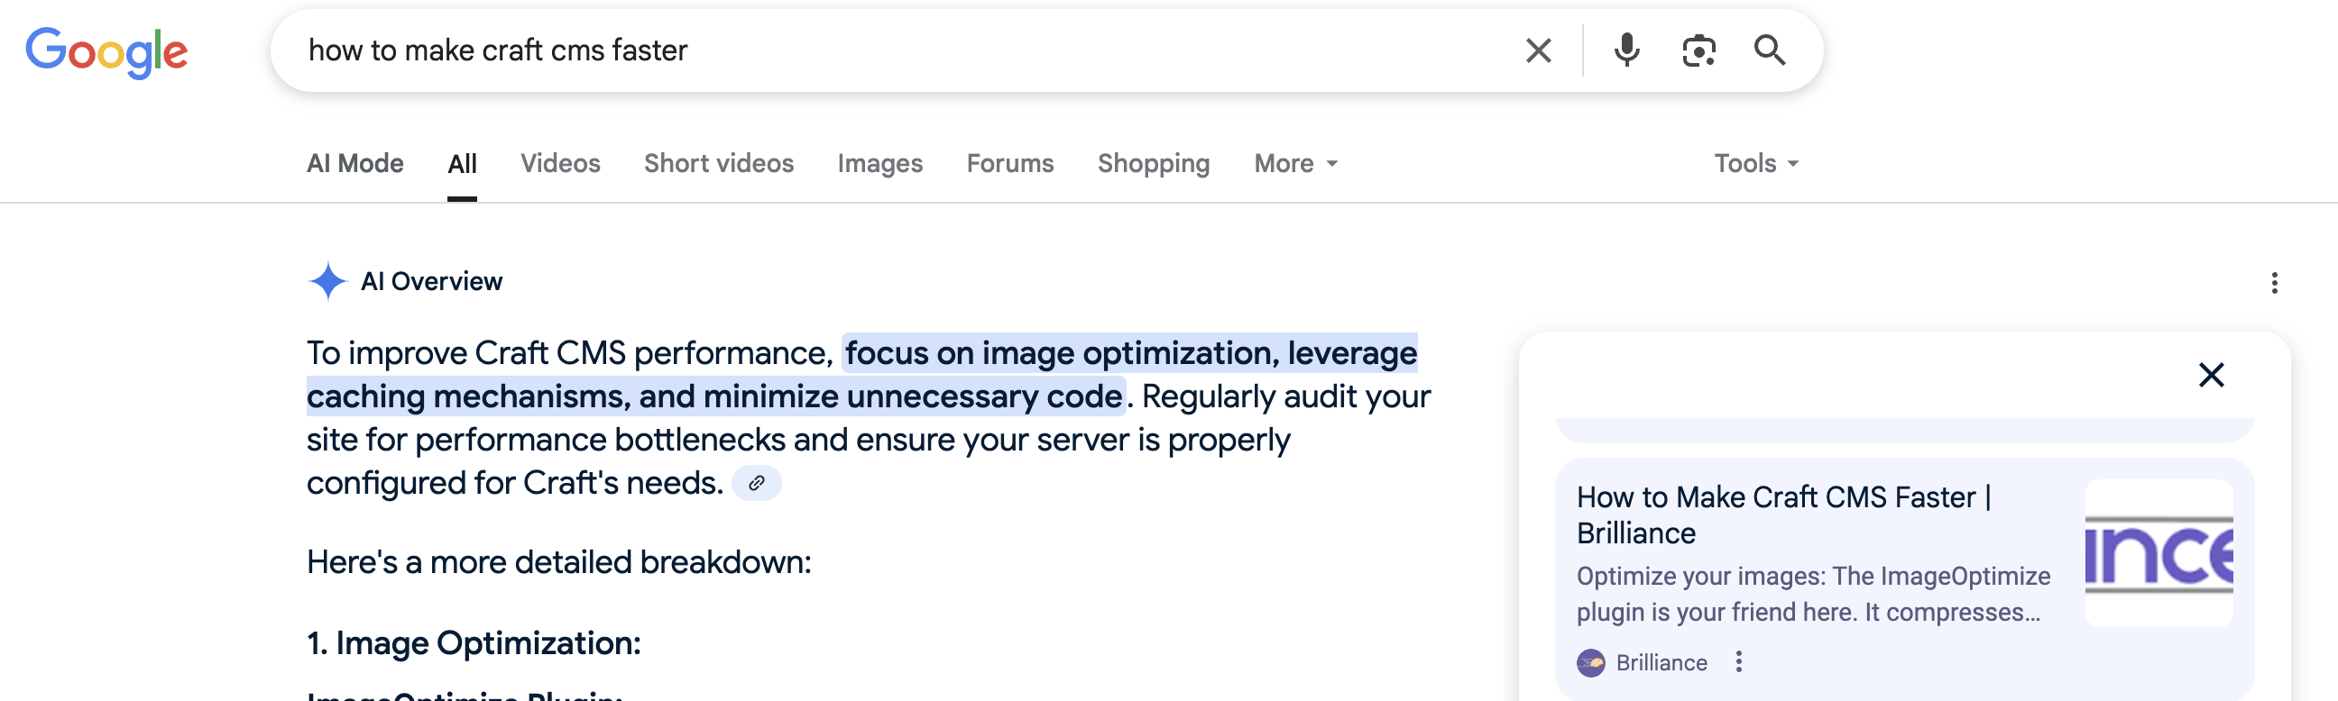The width and height of the screenshot is (2338, 701).
Task: Open the Forums tab
Action: 1009,163
